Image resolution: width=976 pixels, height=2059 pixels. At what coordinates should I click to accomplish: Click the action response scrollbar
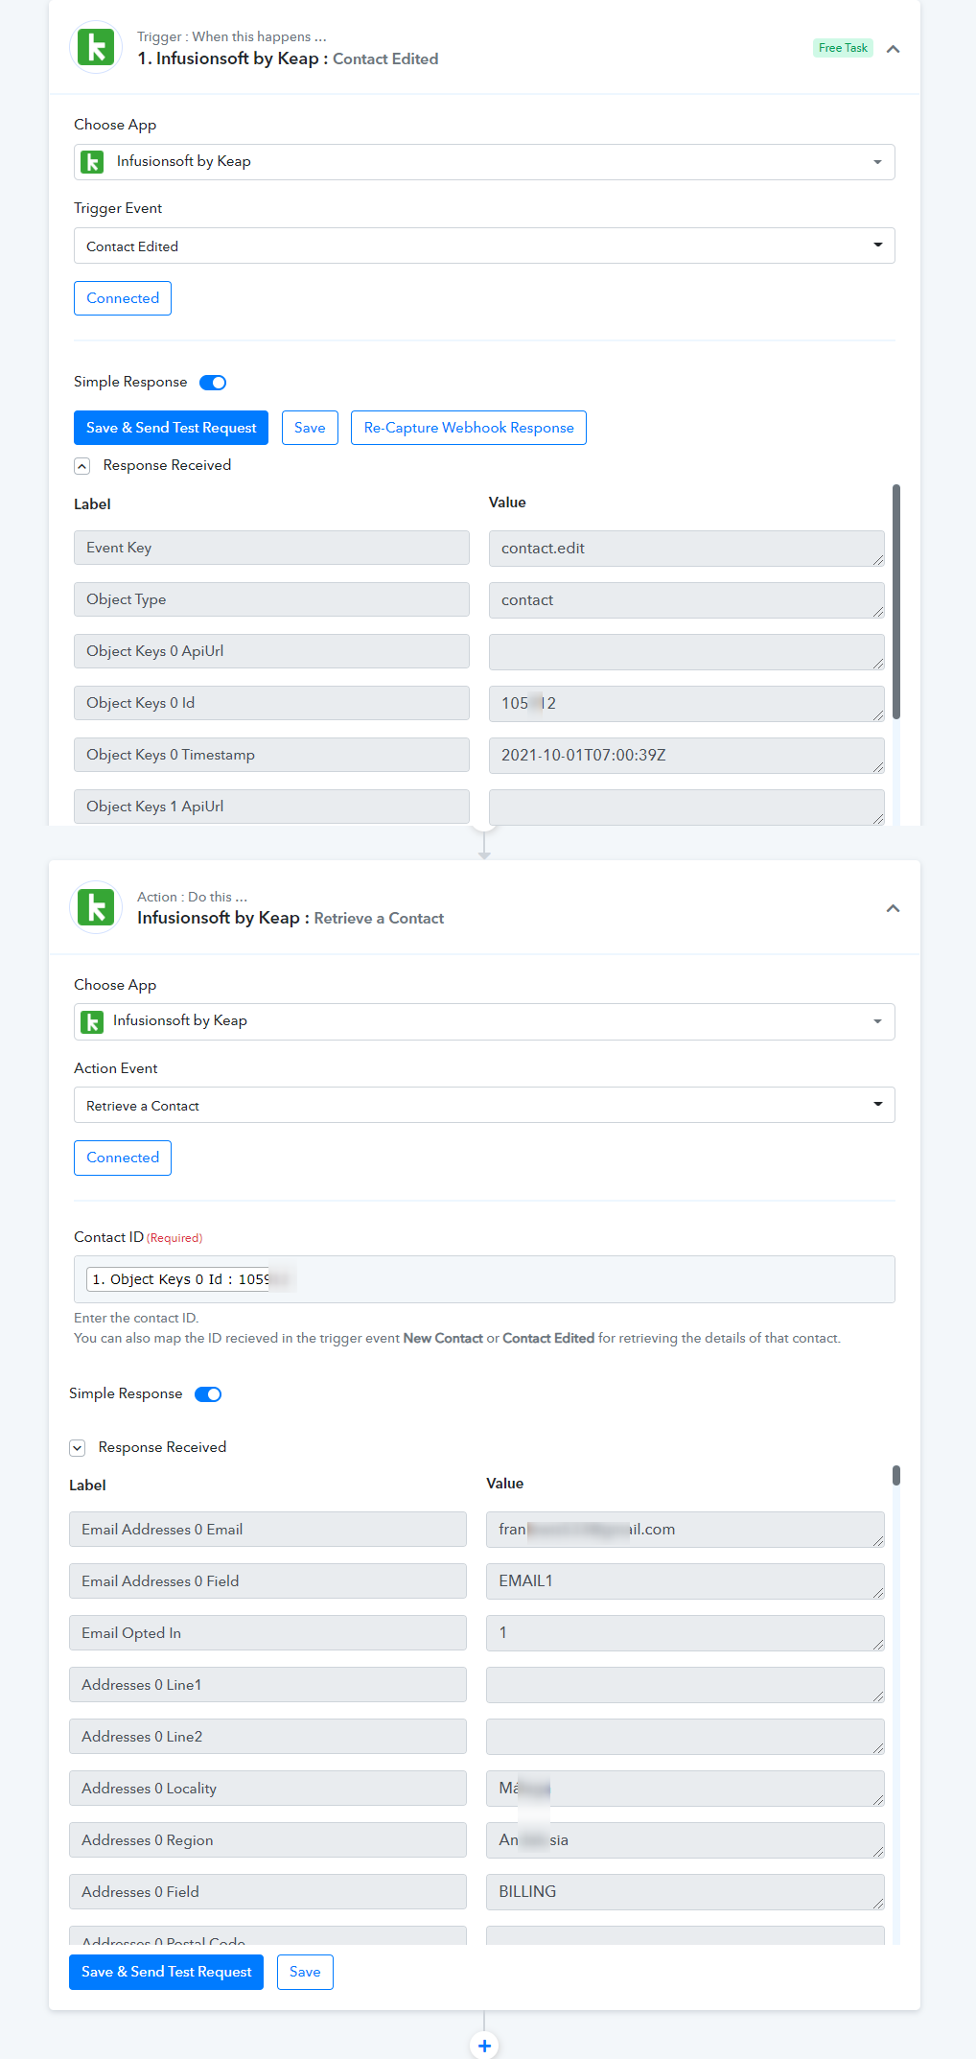click(x=896, y=1475)
